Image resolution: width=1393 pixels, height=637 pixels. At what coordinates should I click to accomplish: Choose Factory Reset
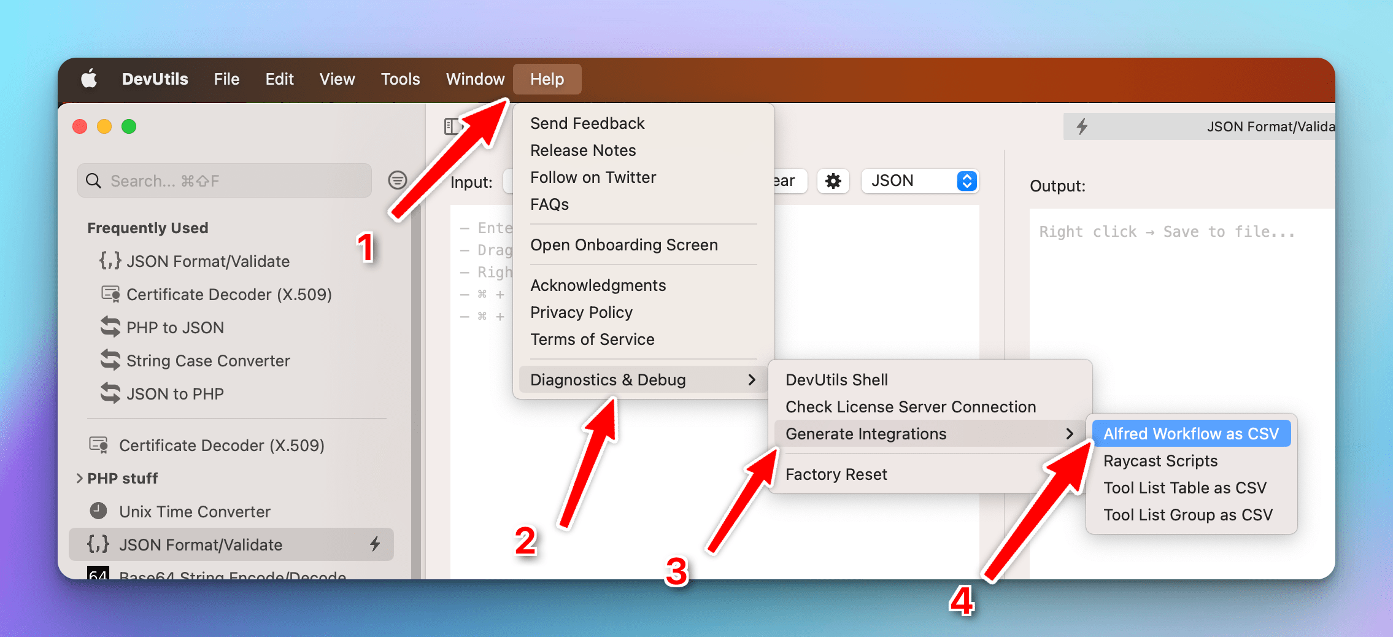coord(836,474)
